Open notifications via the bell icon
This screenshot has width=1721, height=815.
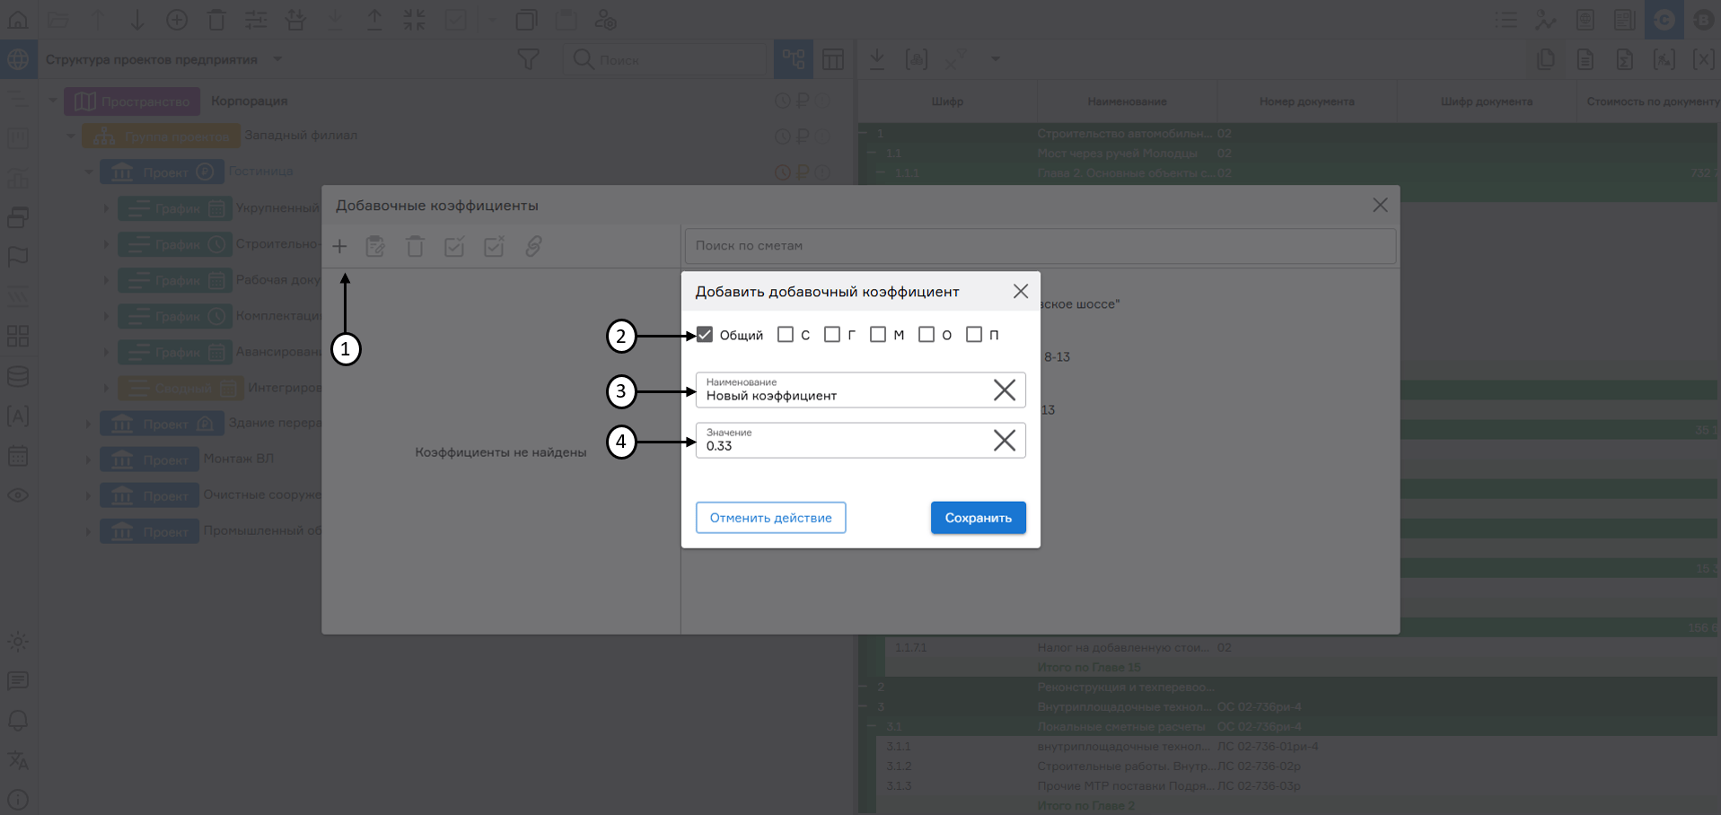[18, 721]
